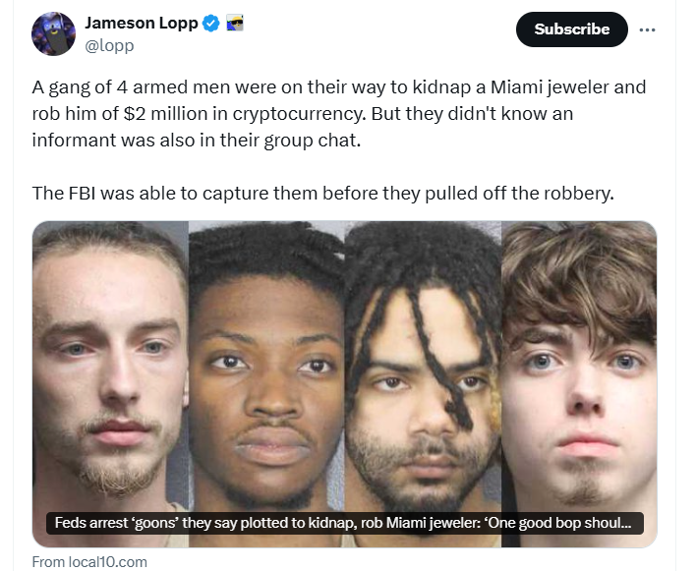Viewport: 696px width, 571px height.
Task: Click the 'Feds arrest goons' headline caption
Action: 345,523
